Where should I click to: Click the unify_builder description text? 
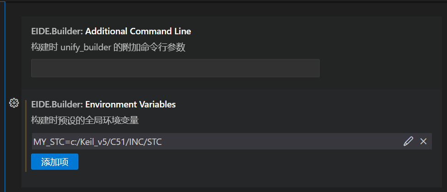109,47
